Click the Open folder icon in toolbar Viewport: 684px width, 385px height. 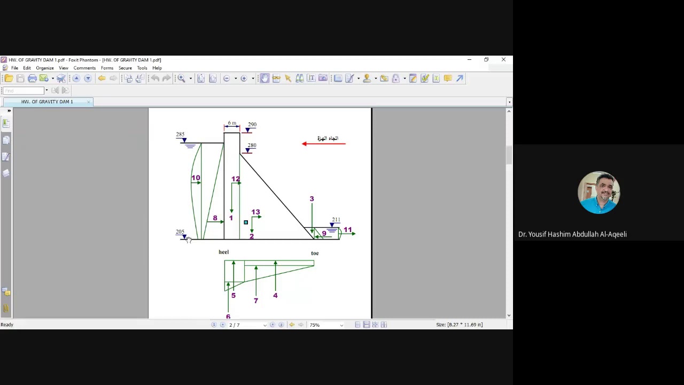tap(9, 79)
